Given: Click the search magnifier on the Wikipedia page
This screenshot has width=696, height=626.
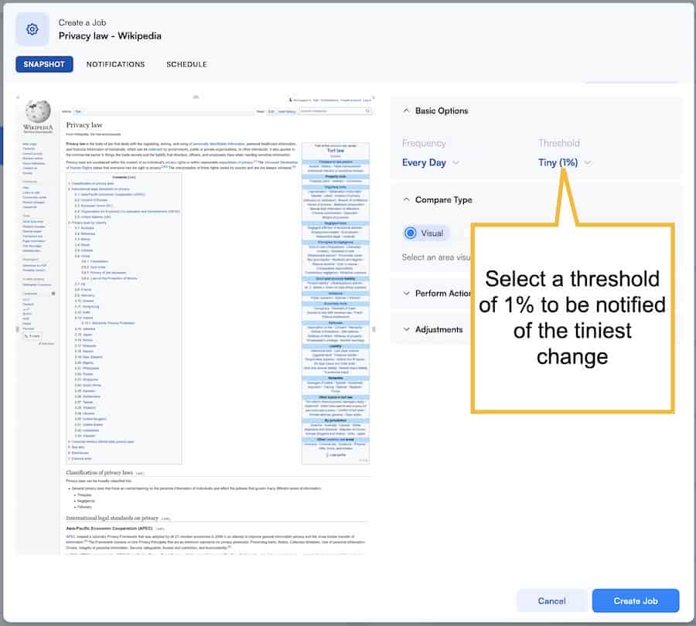Looking at the screenshot, I should 368,111.
